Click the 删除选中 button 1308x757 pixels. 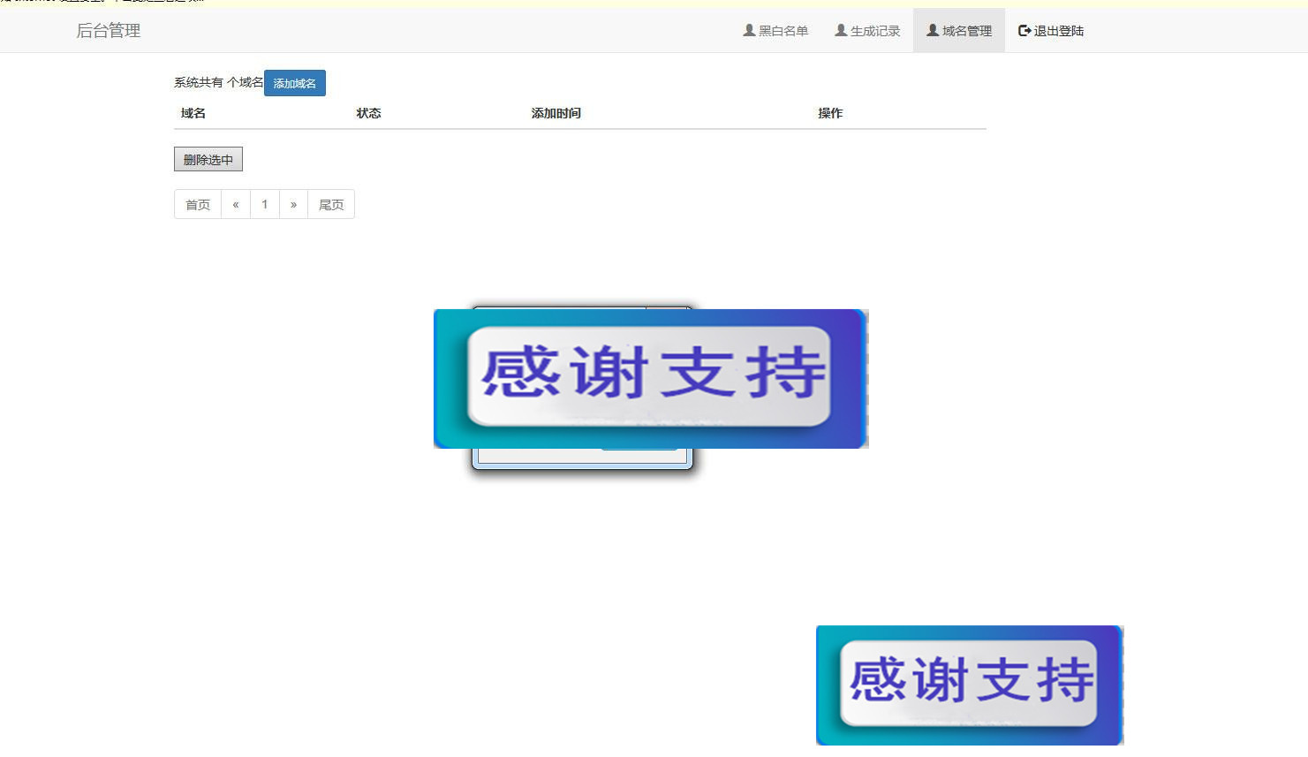tap(208, 159)
